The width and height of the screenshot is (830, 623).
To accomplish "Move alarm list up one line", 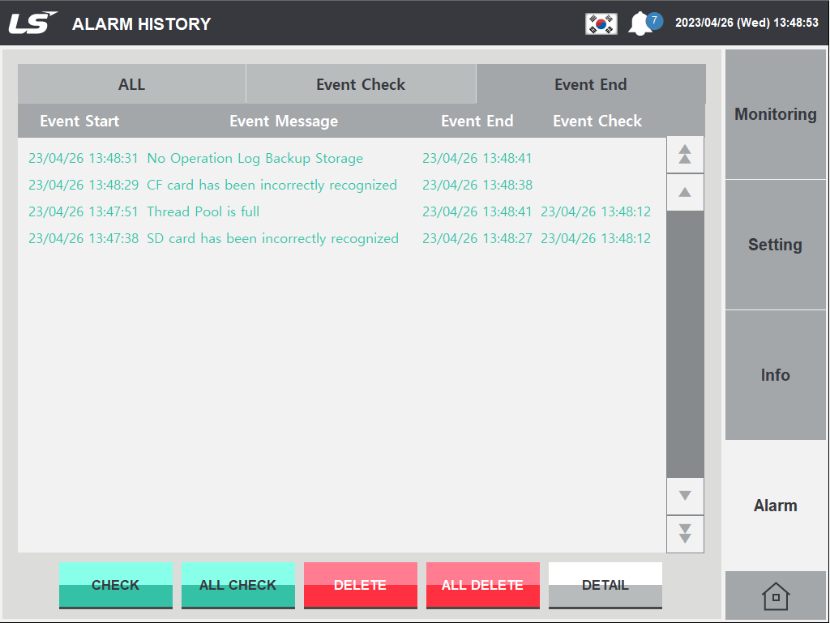I will pyautogui.click(x=685, y=192).
